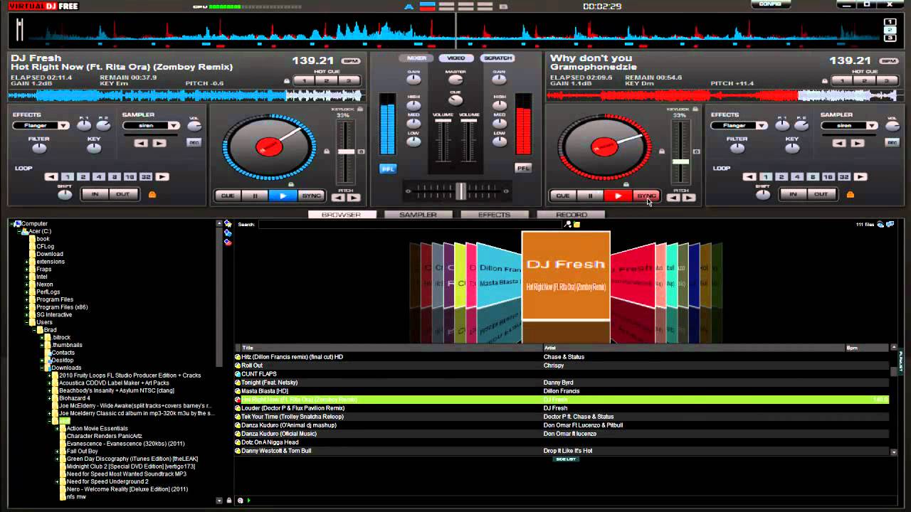Expand the Fall Out Boy folder
This screenshot has height=512, width=911.
[58, 452]
